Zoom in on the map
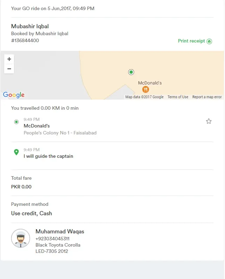This screenshot has width=225, height=279. (9, 59)
